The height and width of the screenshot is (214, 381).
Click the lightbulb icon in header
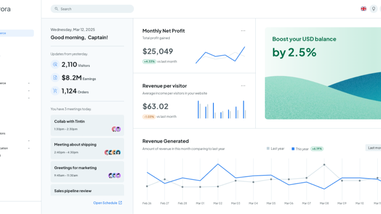pyautogui.click(x=373, y=9)
